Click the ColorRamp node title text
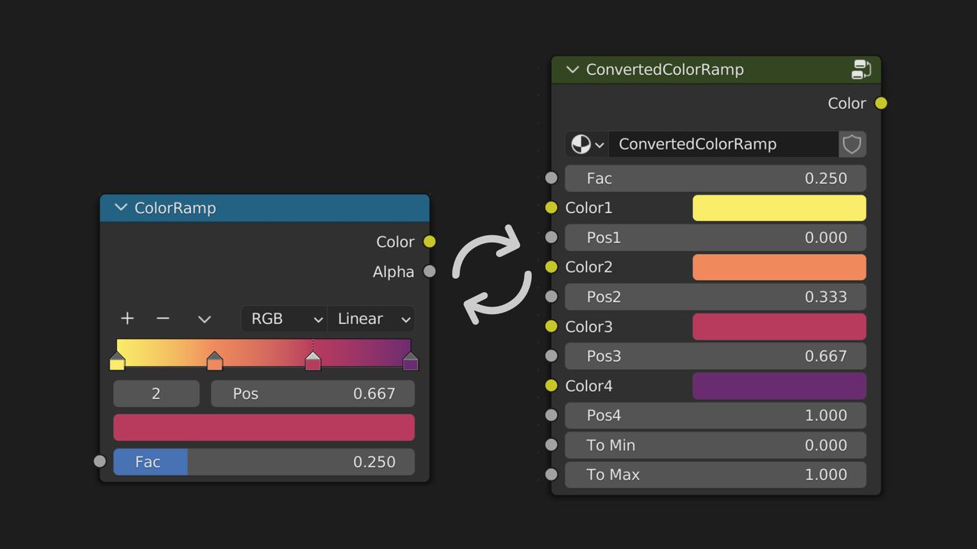Image resolution: width=977 pixels, height=549 pixels. coord(175,207)
